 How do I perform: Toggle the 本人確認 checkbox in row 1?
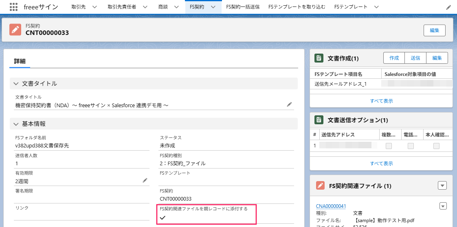436,146
